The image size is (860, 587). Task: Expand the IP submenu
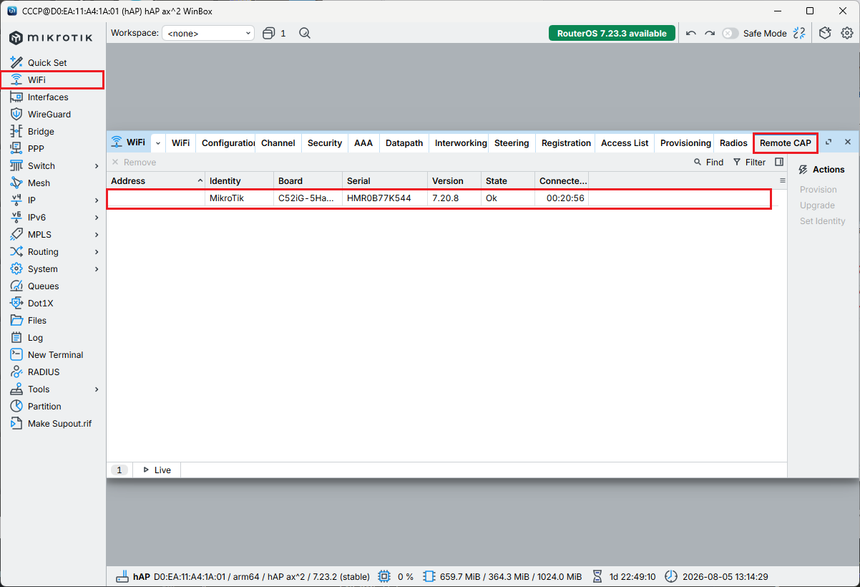[x=97, y=200]
